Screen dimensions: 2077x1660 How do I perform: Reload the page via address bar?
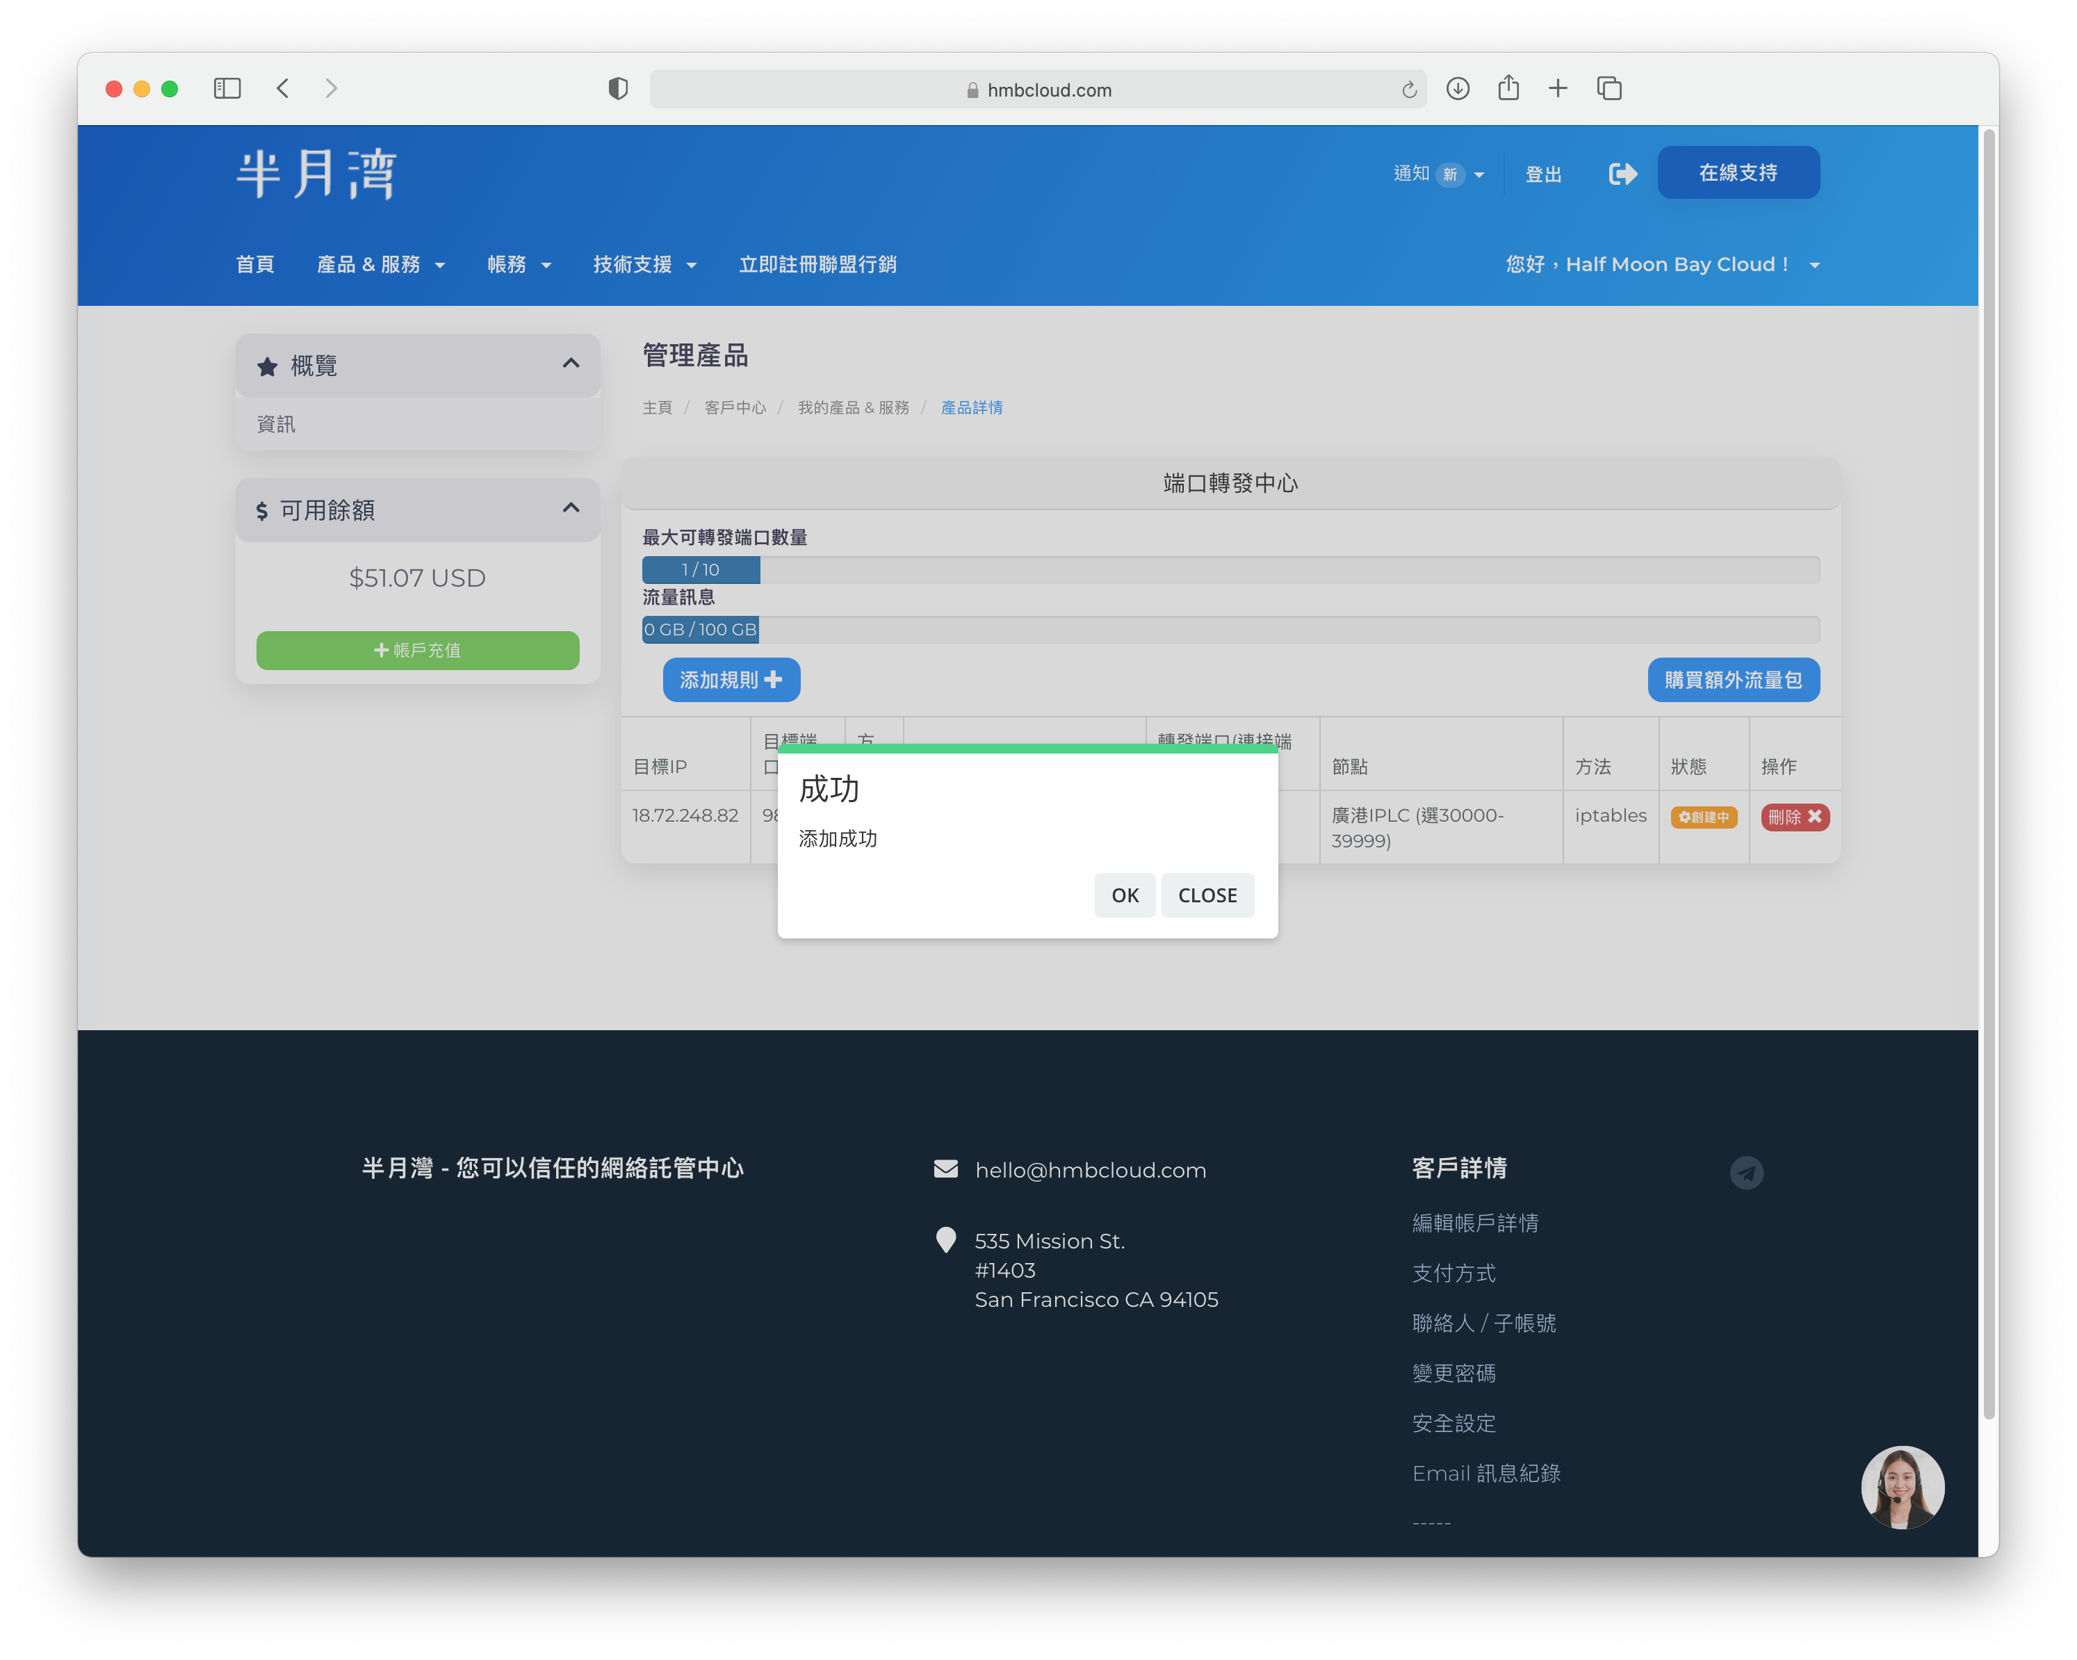click(1408, 90)
